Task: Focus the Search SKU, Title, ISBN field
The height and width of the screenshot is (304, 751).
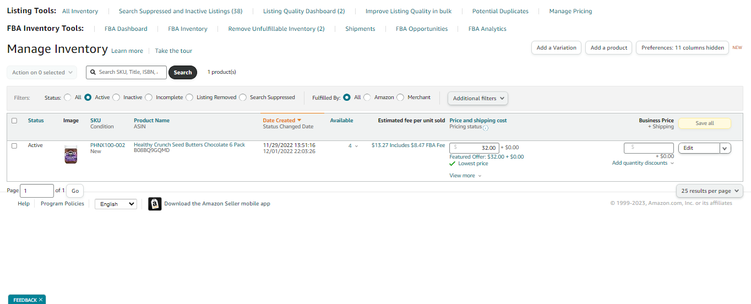Action: tap(126, 72)
